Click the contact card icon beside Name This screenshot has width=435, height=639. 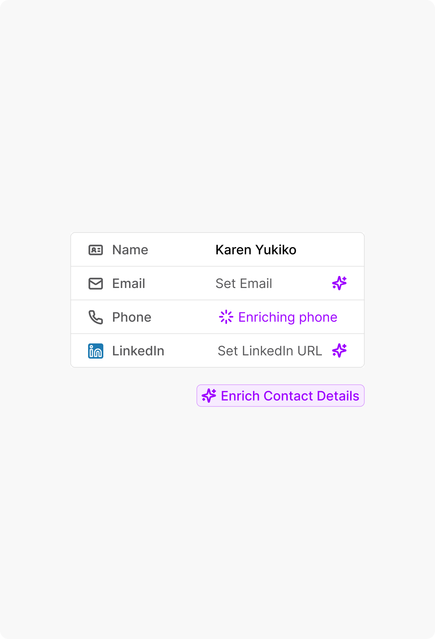[x=96, y=250]
